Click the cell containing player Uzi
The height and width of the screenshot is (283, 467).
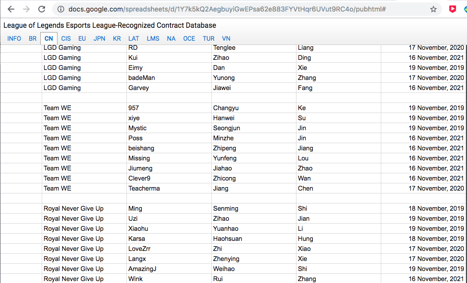[169, 218]
